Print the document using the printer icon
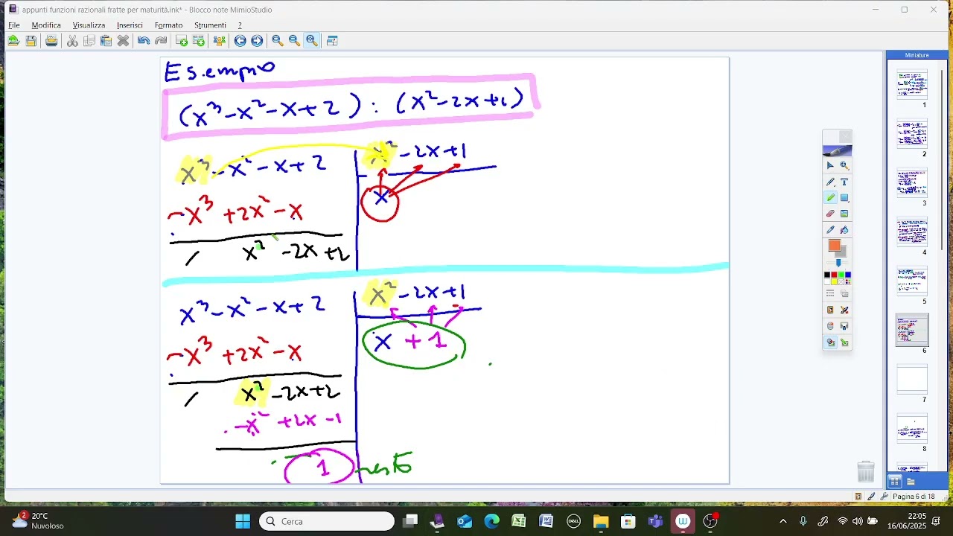The height and width of the screenshot is (536, 953). [x=51, y=41]
